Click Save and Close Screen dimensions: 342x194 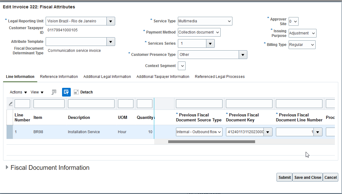pyautogui.click(x=308, y=177)
